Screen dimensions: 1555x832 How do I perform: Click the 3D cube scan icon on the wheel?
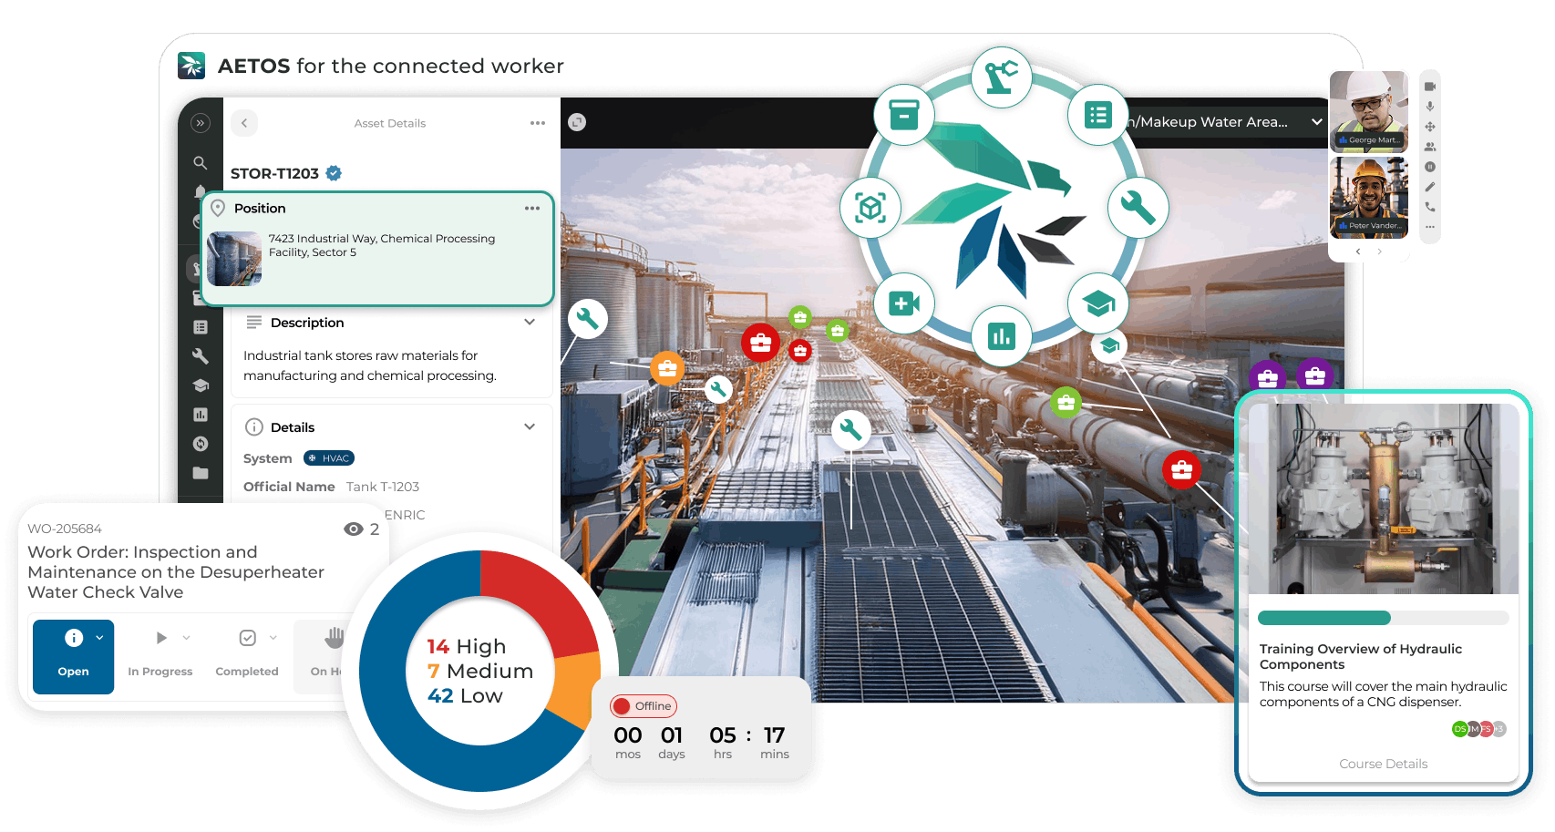coord(870,208)
